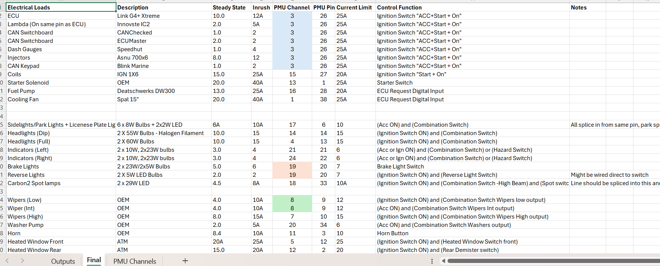This screenshot has height=266, width=660.
Task: Select the Electrical Loads header cell
Action: [61, 7]
